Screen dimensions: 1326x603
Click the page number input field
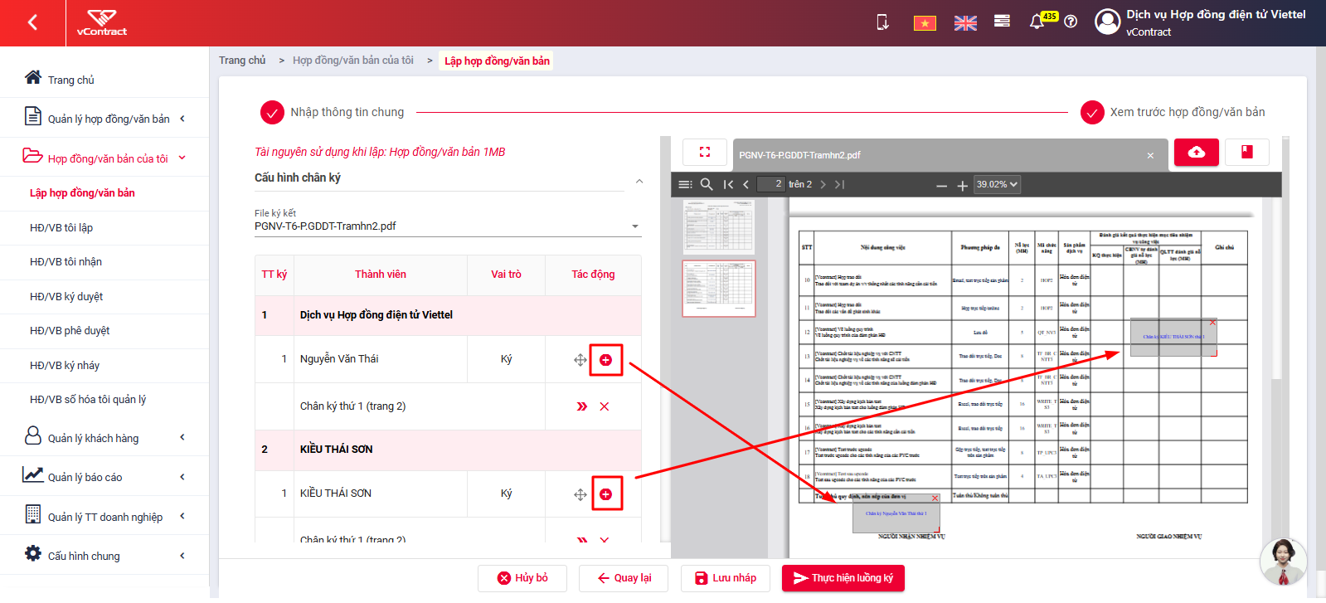point(771,184)
